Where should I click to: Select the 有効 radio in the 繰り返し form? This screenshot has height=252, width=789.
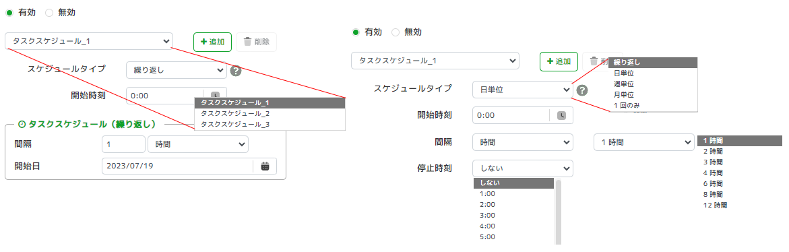pyautogui.click(x=9, y=13)
